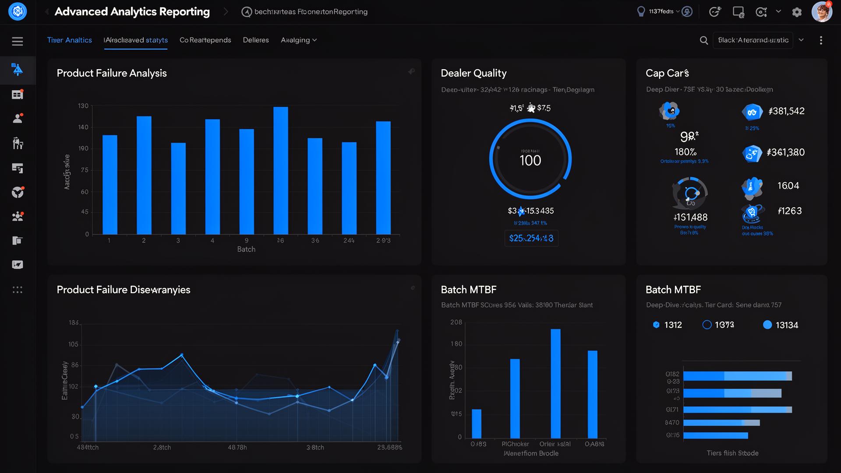Viewport: 841px width, 473px height.
Task: Click the #151,488 value
Action: pos(690,217)
